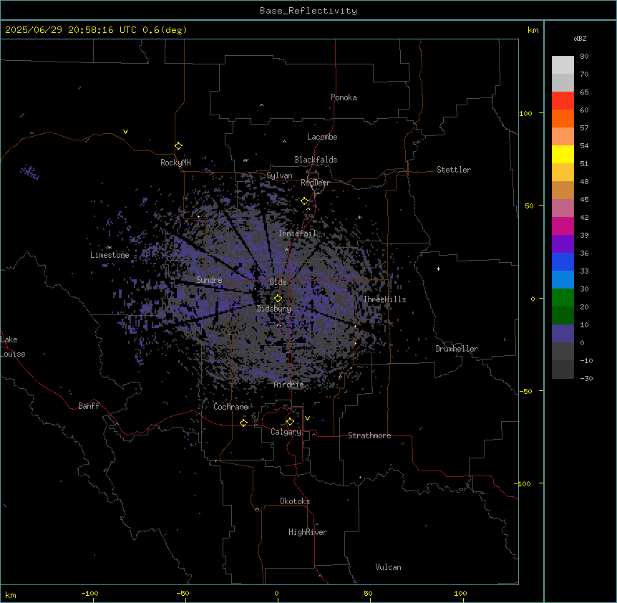Select the 10 dBZ purple legend swatch
Viewport: 617px width, 603px height.
coord(563,334)
